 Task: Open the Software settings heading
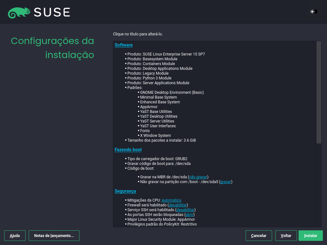coord(124,45)
